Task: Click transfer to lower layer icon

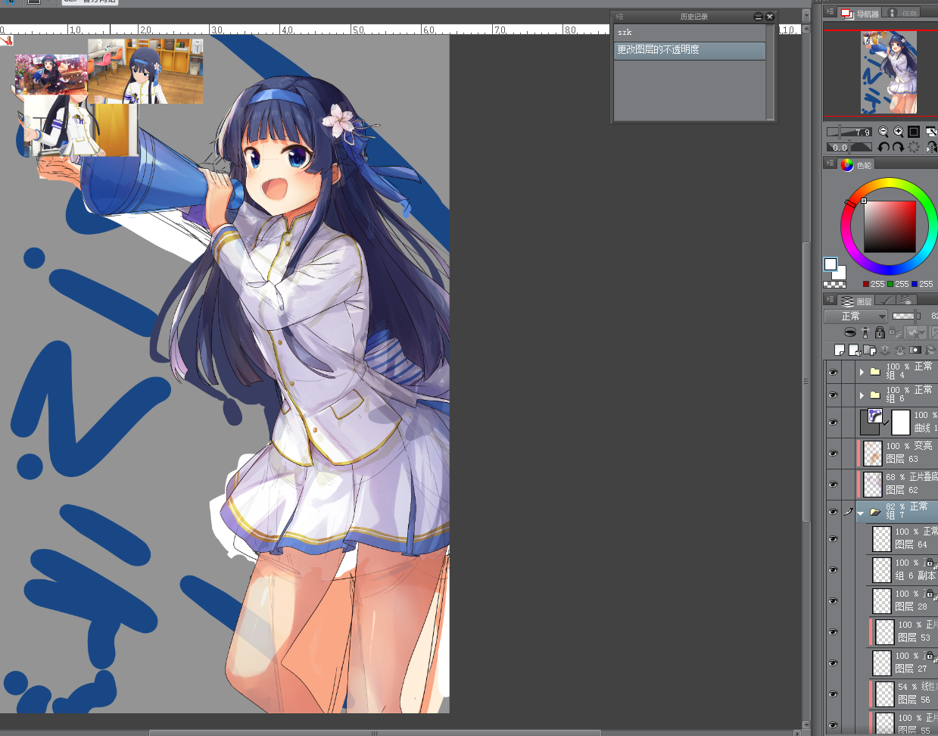Action: [884, 350]
